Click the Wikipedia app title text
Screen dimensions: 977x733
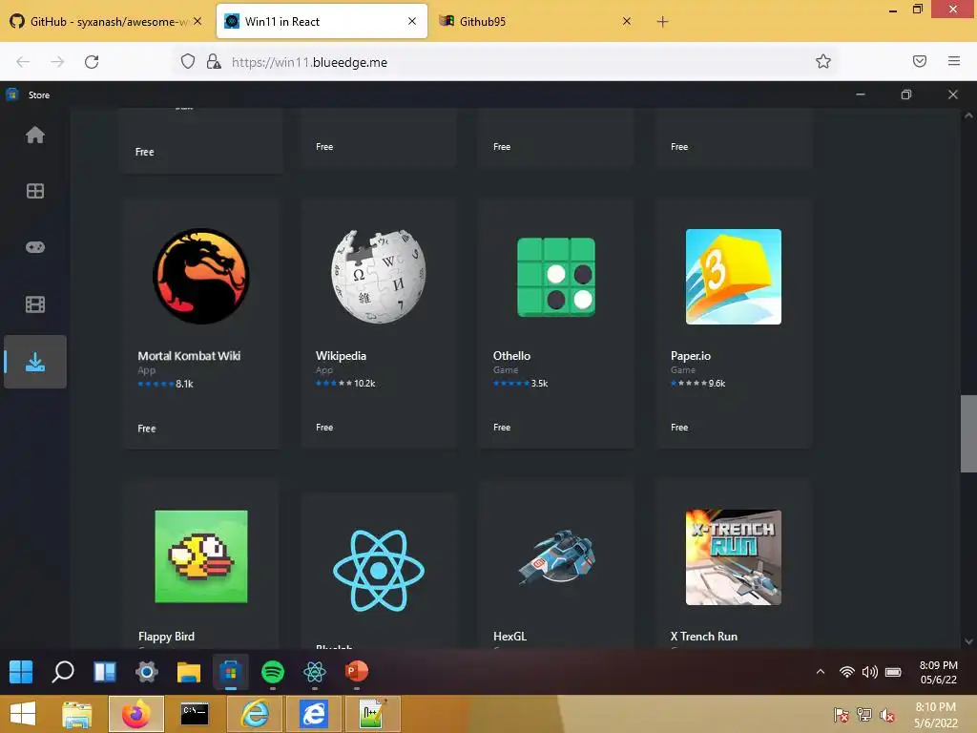341,356
